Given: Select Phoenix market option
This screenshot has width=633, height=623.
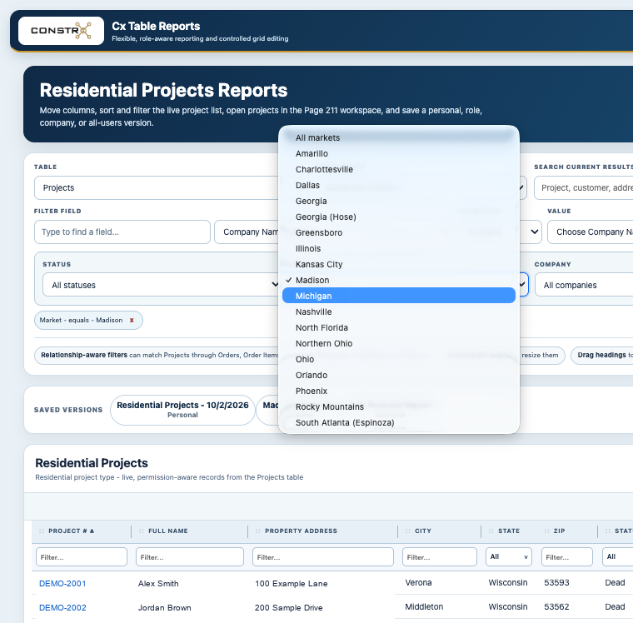Looking at the screenshot, I should tap(399, 391).
